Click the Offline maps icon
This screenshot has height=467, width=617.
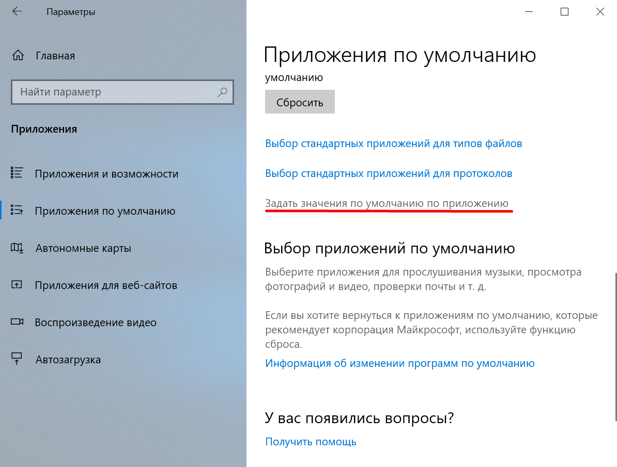17,248
